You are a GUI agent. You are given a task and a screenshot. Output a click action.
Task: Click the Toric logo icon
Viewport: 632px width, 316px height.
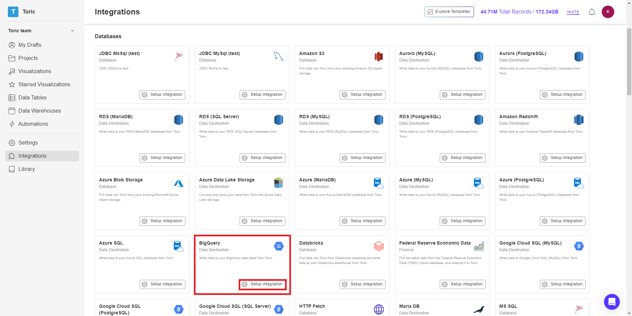[x=13, y=12]
